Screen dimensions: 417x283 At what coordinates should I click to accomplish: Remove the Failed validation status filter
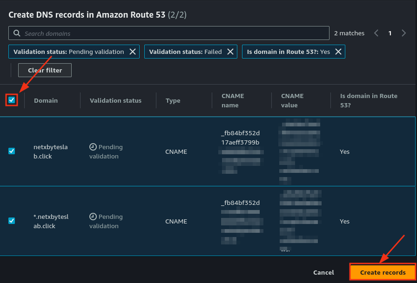(230, 52)
